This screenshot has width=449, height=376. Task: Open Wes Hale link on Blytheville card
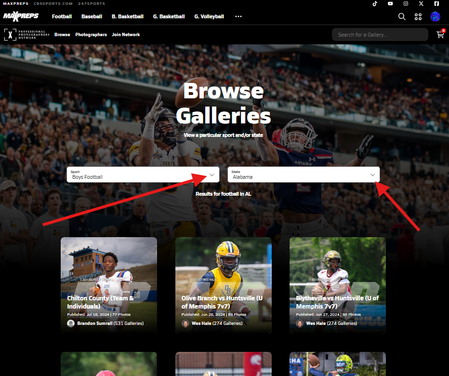(x=331, y=323)
